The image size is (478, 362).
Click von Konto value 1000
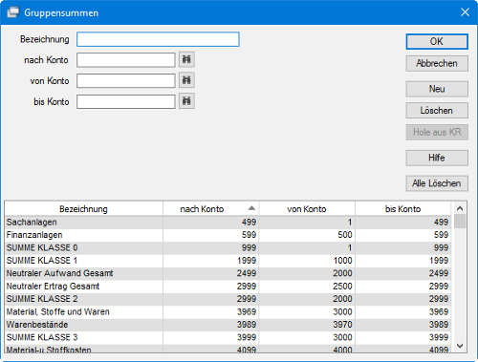click(342, 261)
